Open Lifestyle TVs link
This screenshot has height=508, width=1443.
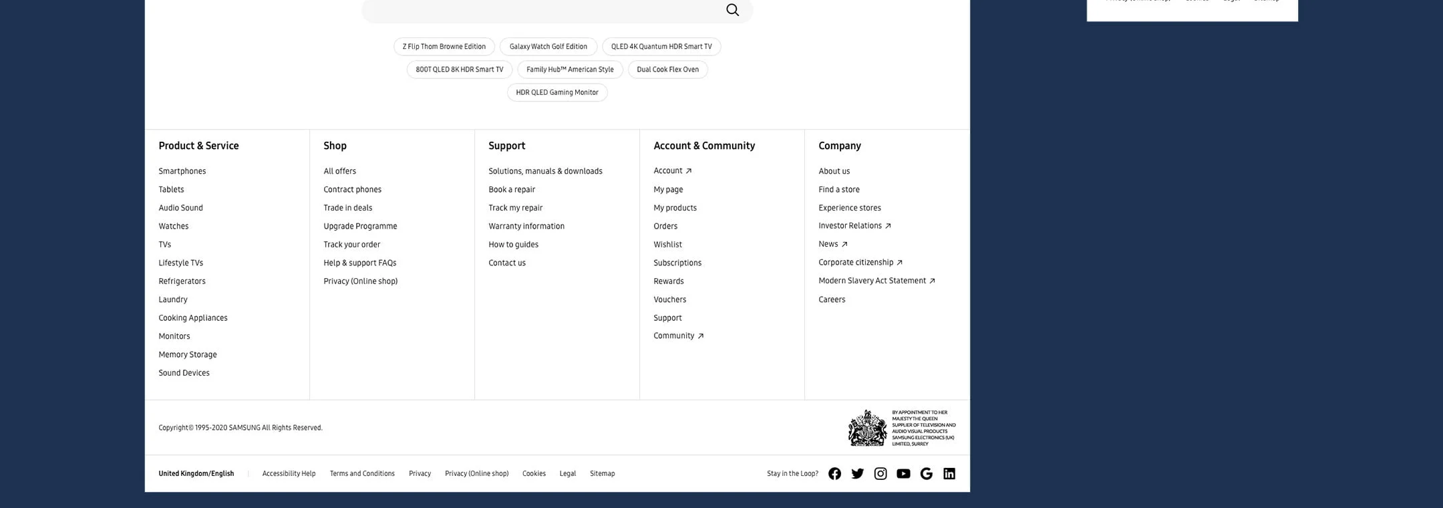click(180, 263)
